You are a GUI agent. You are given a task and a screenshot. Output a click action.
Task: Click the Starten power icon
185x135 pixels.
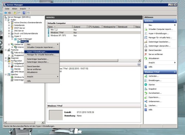coord(146,84)
